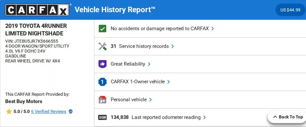Expand the Personal vehicle chevron
The image size is (306, 127).
[151, 100]
